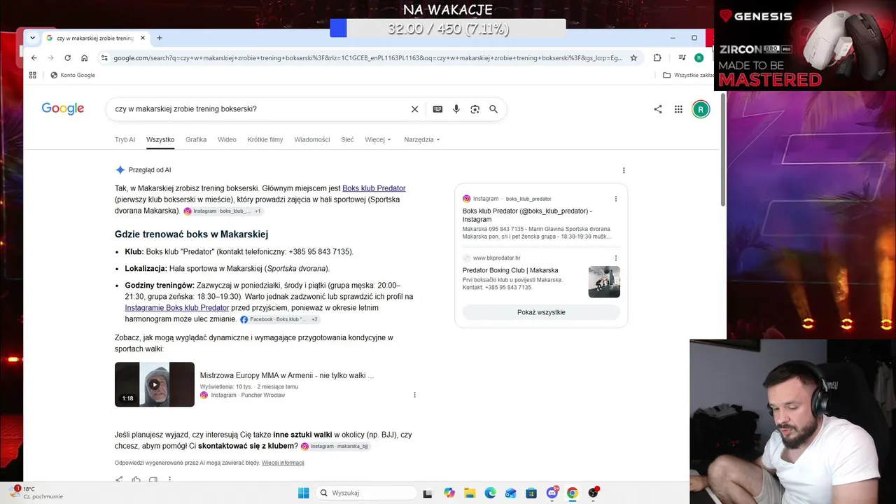Viewport: 896px width, 504px height.
Task: Go to Google home via logo
Action: tap(63, 108)
